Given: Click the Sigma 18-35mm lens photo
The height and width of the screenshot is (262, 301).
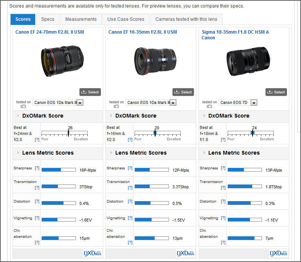Looking at the screenshot, I should click(248, 61).
